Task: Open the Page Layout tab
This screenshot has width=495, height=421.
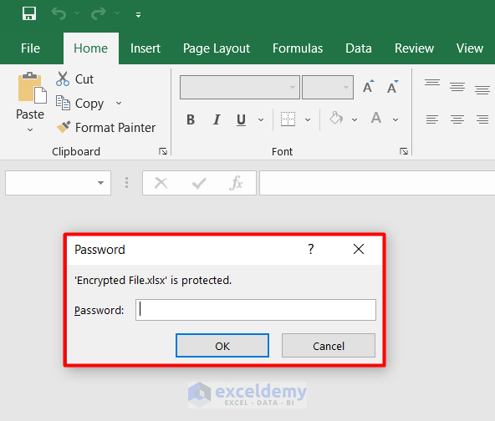Action: pyautogui.click(x=217, y=48)
